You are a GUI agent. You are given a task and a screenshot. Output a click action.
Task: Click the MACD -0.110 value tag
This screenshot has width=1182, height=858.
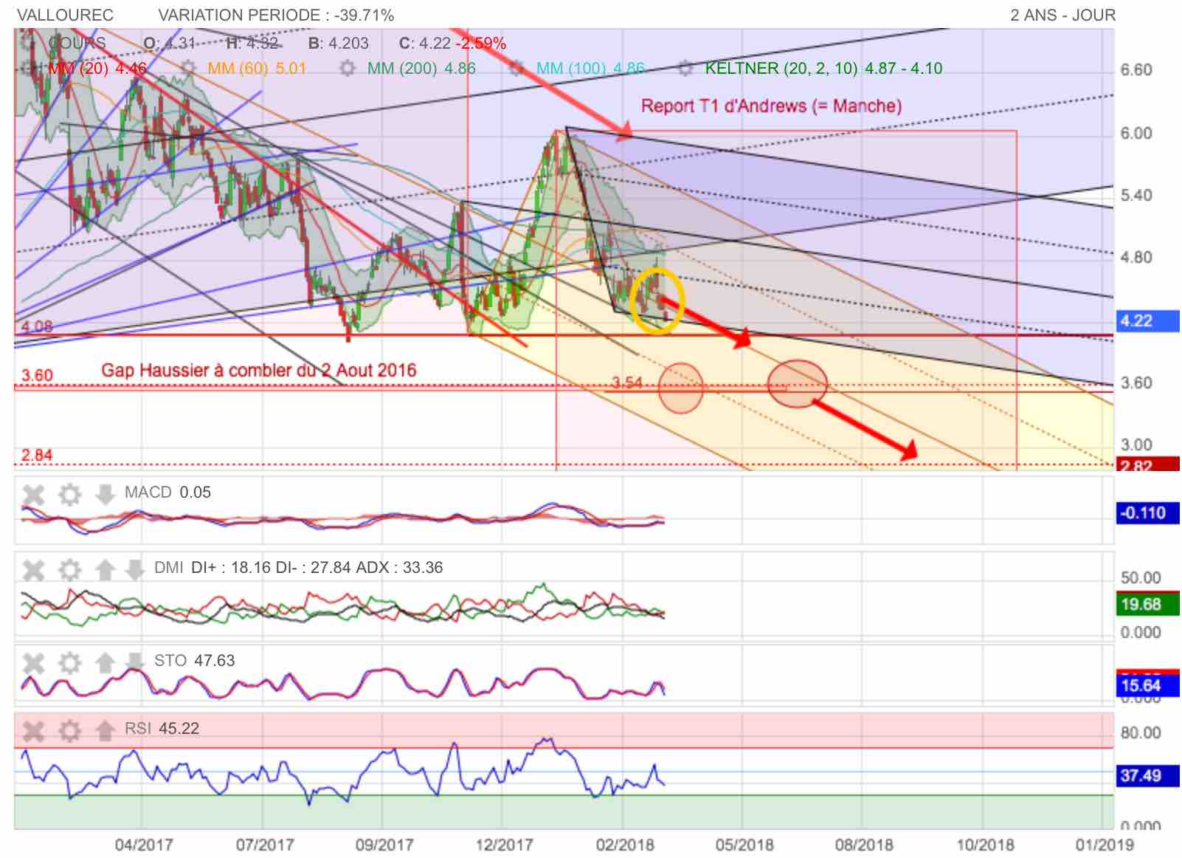point(1147,512)
